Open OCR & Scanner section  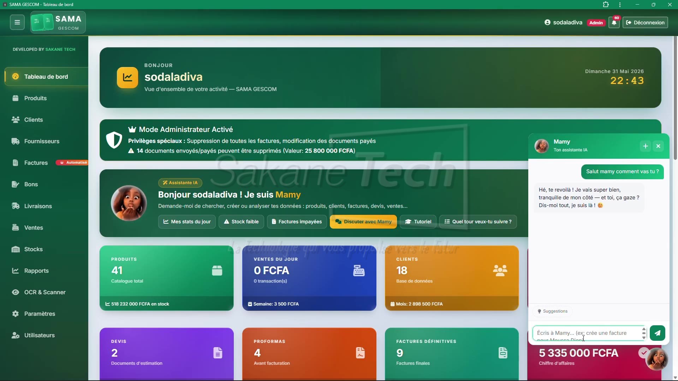tap(46, 292)
